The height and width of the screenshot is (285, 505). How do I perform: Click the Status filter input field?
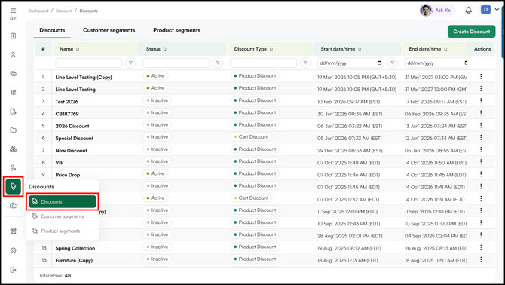click(x=176, y=63)
